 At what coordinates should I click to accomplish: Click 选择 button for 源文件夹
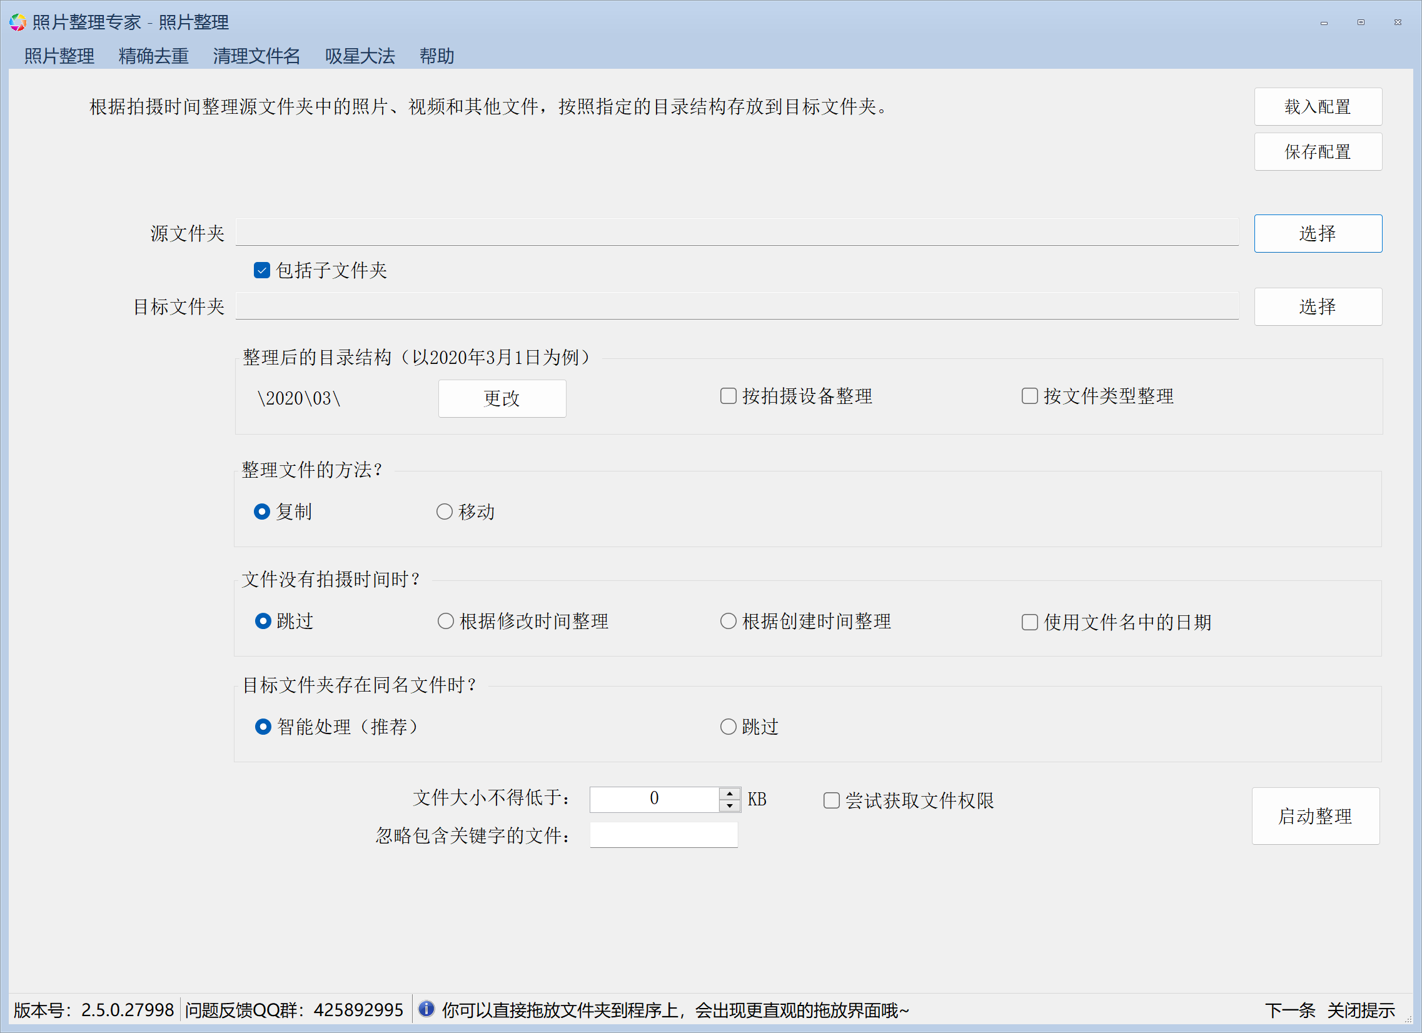pyautogui.click(x=1318, y=234)
